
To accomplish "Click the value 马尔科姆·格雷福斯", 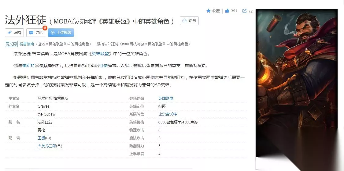I will click(x=53, y=98).
